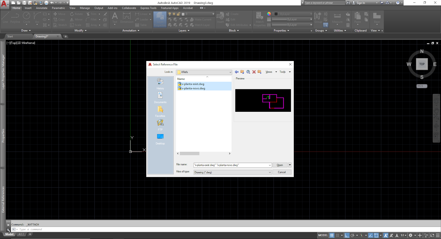This screenshot has width=441, height=239.
Task: Switch to the Manage ribbon tab
Action: point(85,8)
